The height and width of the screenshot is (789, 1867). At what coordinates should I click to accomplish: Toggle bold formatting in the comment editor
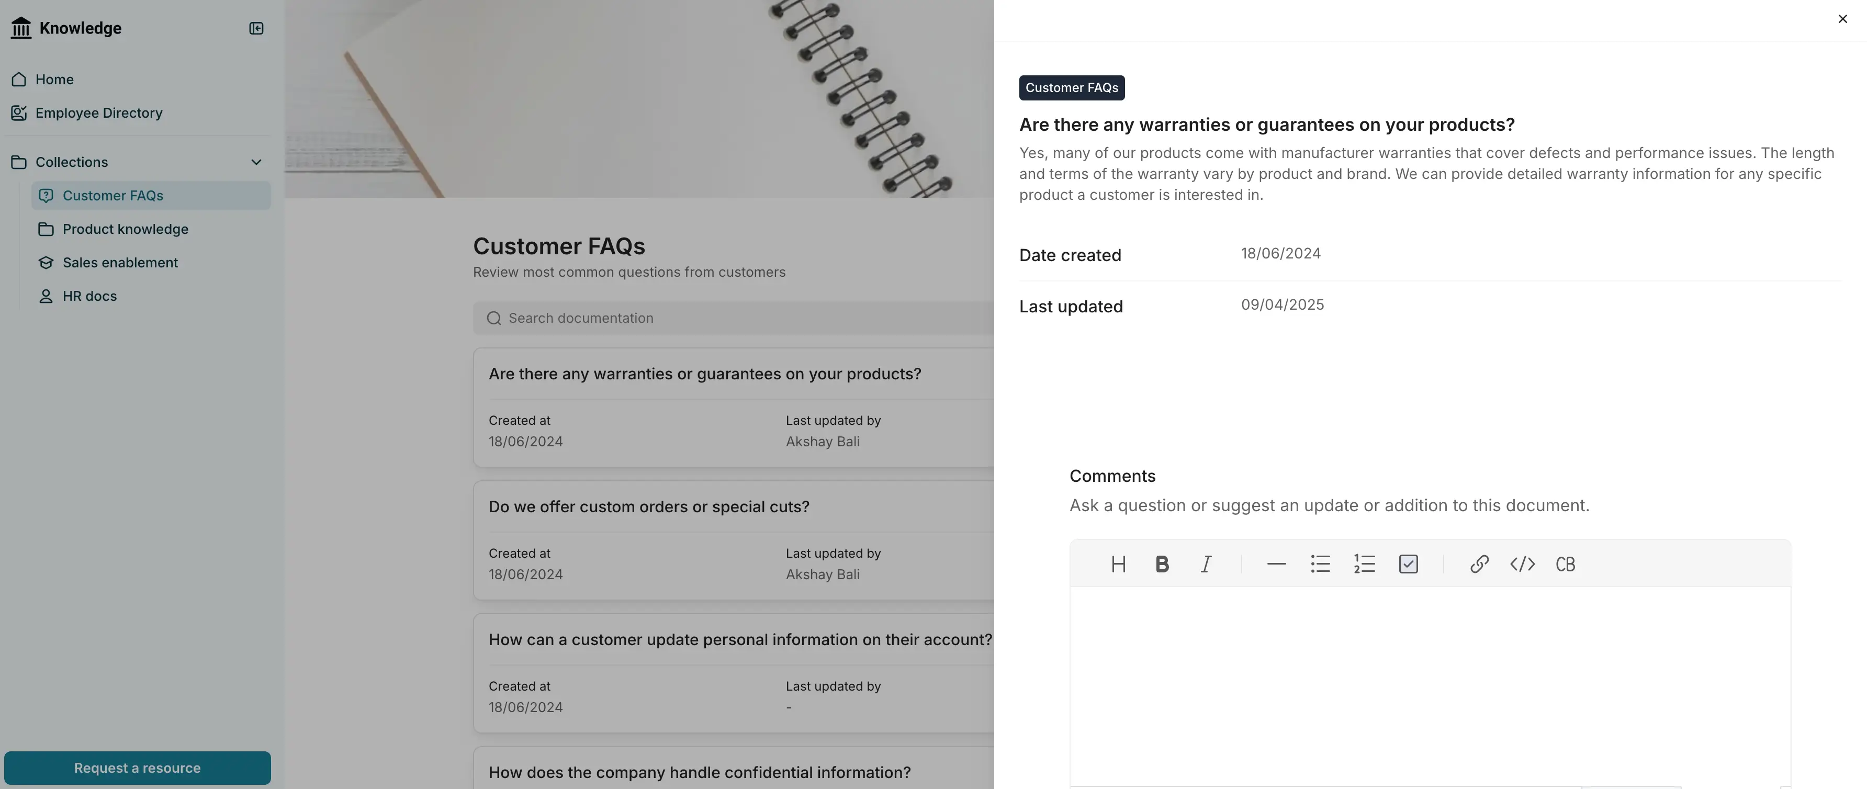[x=1162, y=563]
